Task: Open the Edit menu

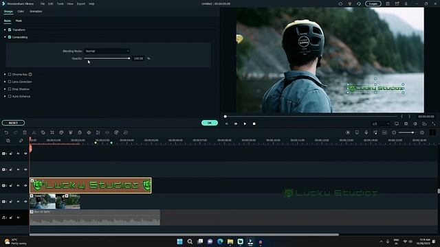Action: point(50,4)
